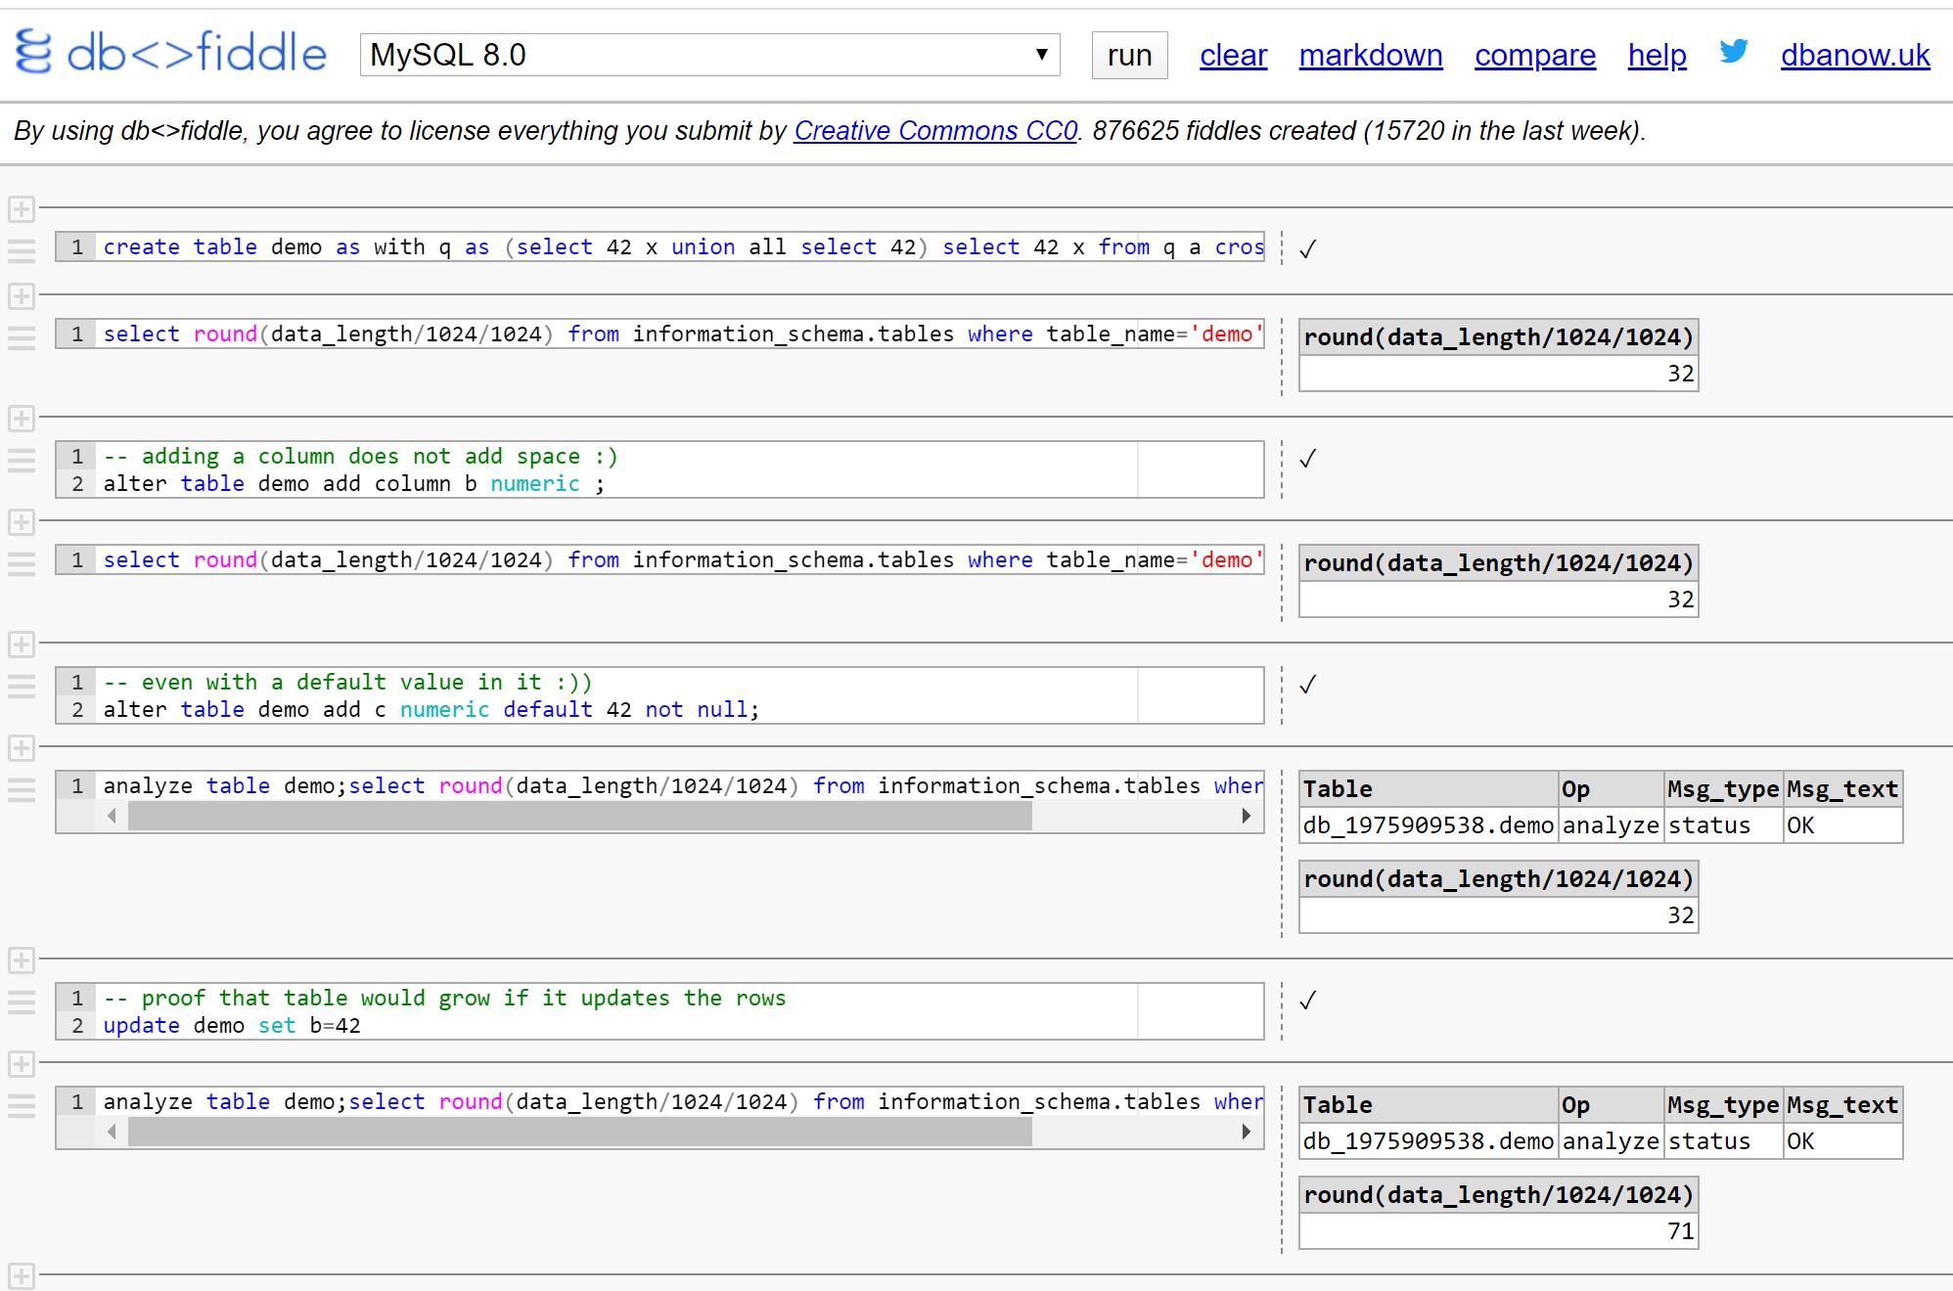Add a batch below the 'add column b' batch

[x=22, y=521]
